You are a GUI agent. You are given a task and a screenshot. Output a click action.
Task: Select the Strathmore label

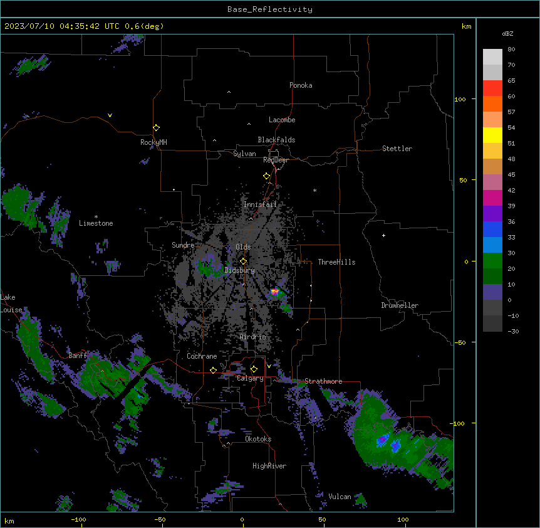(323, 381)
